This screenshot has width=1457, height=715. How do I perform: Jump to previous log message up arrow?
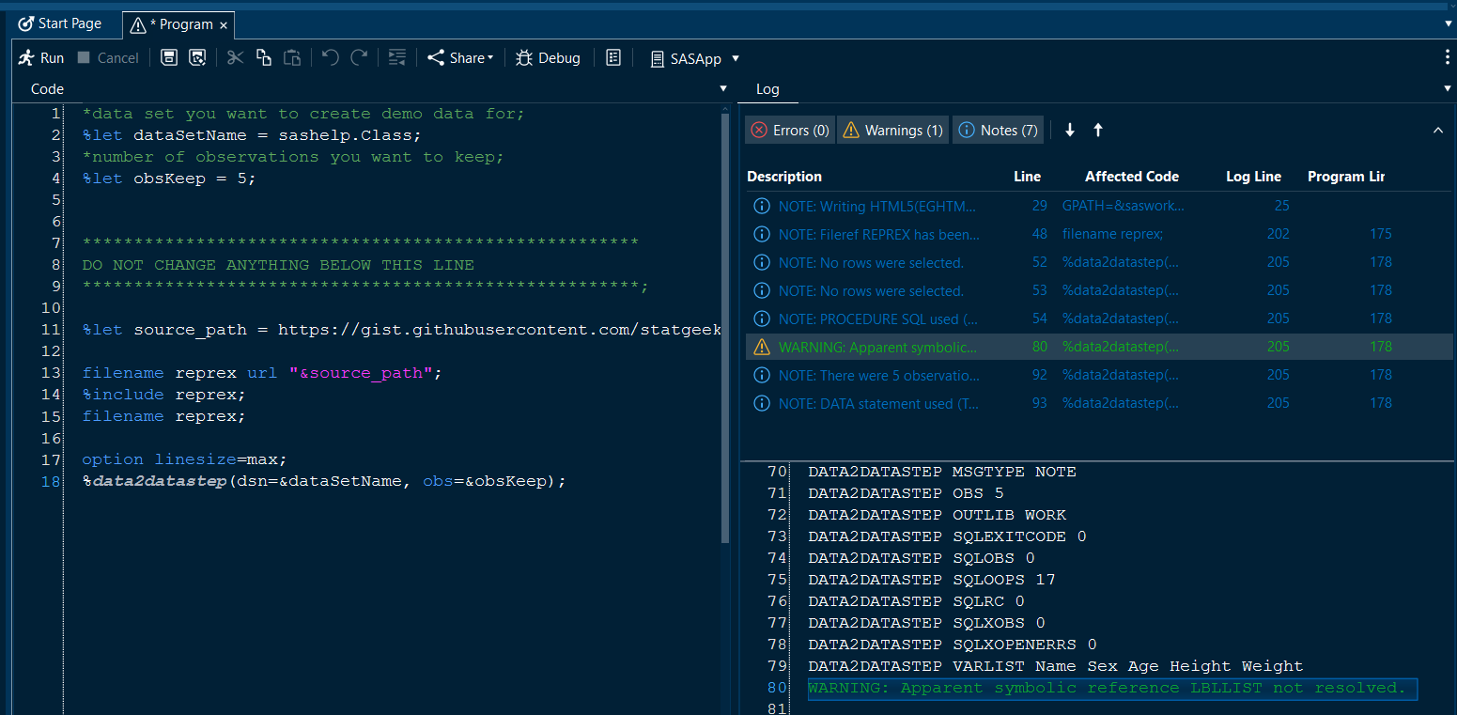point(1097,131)
